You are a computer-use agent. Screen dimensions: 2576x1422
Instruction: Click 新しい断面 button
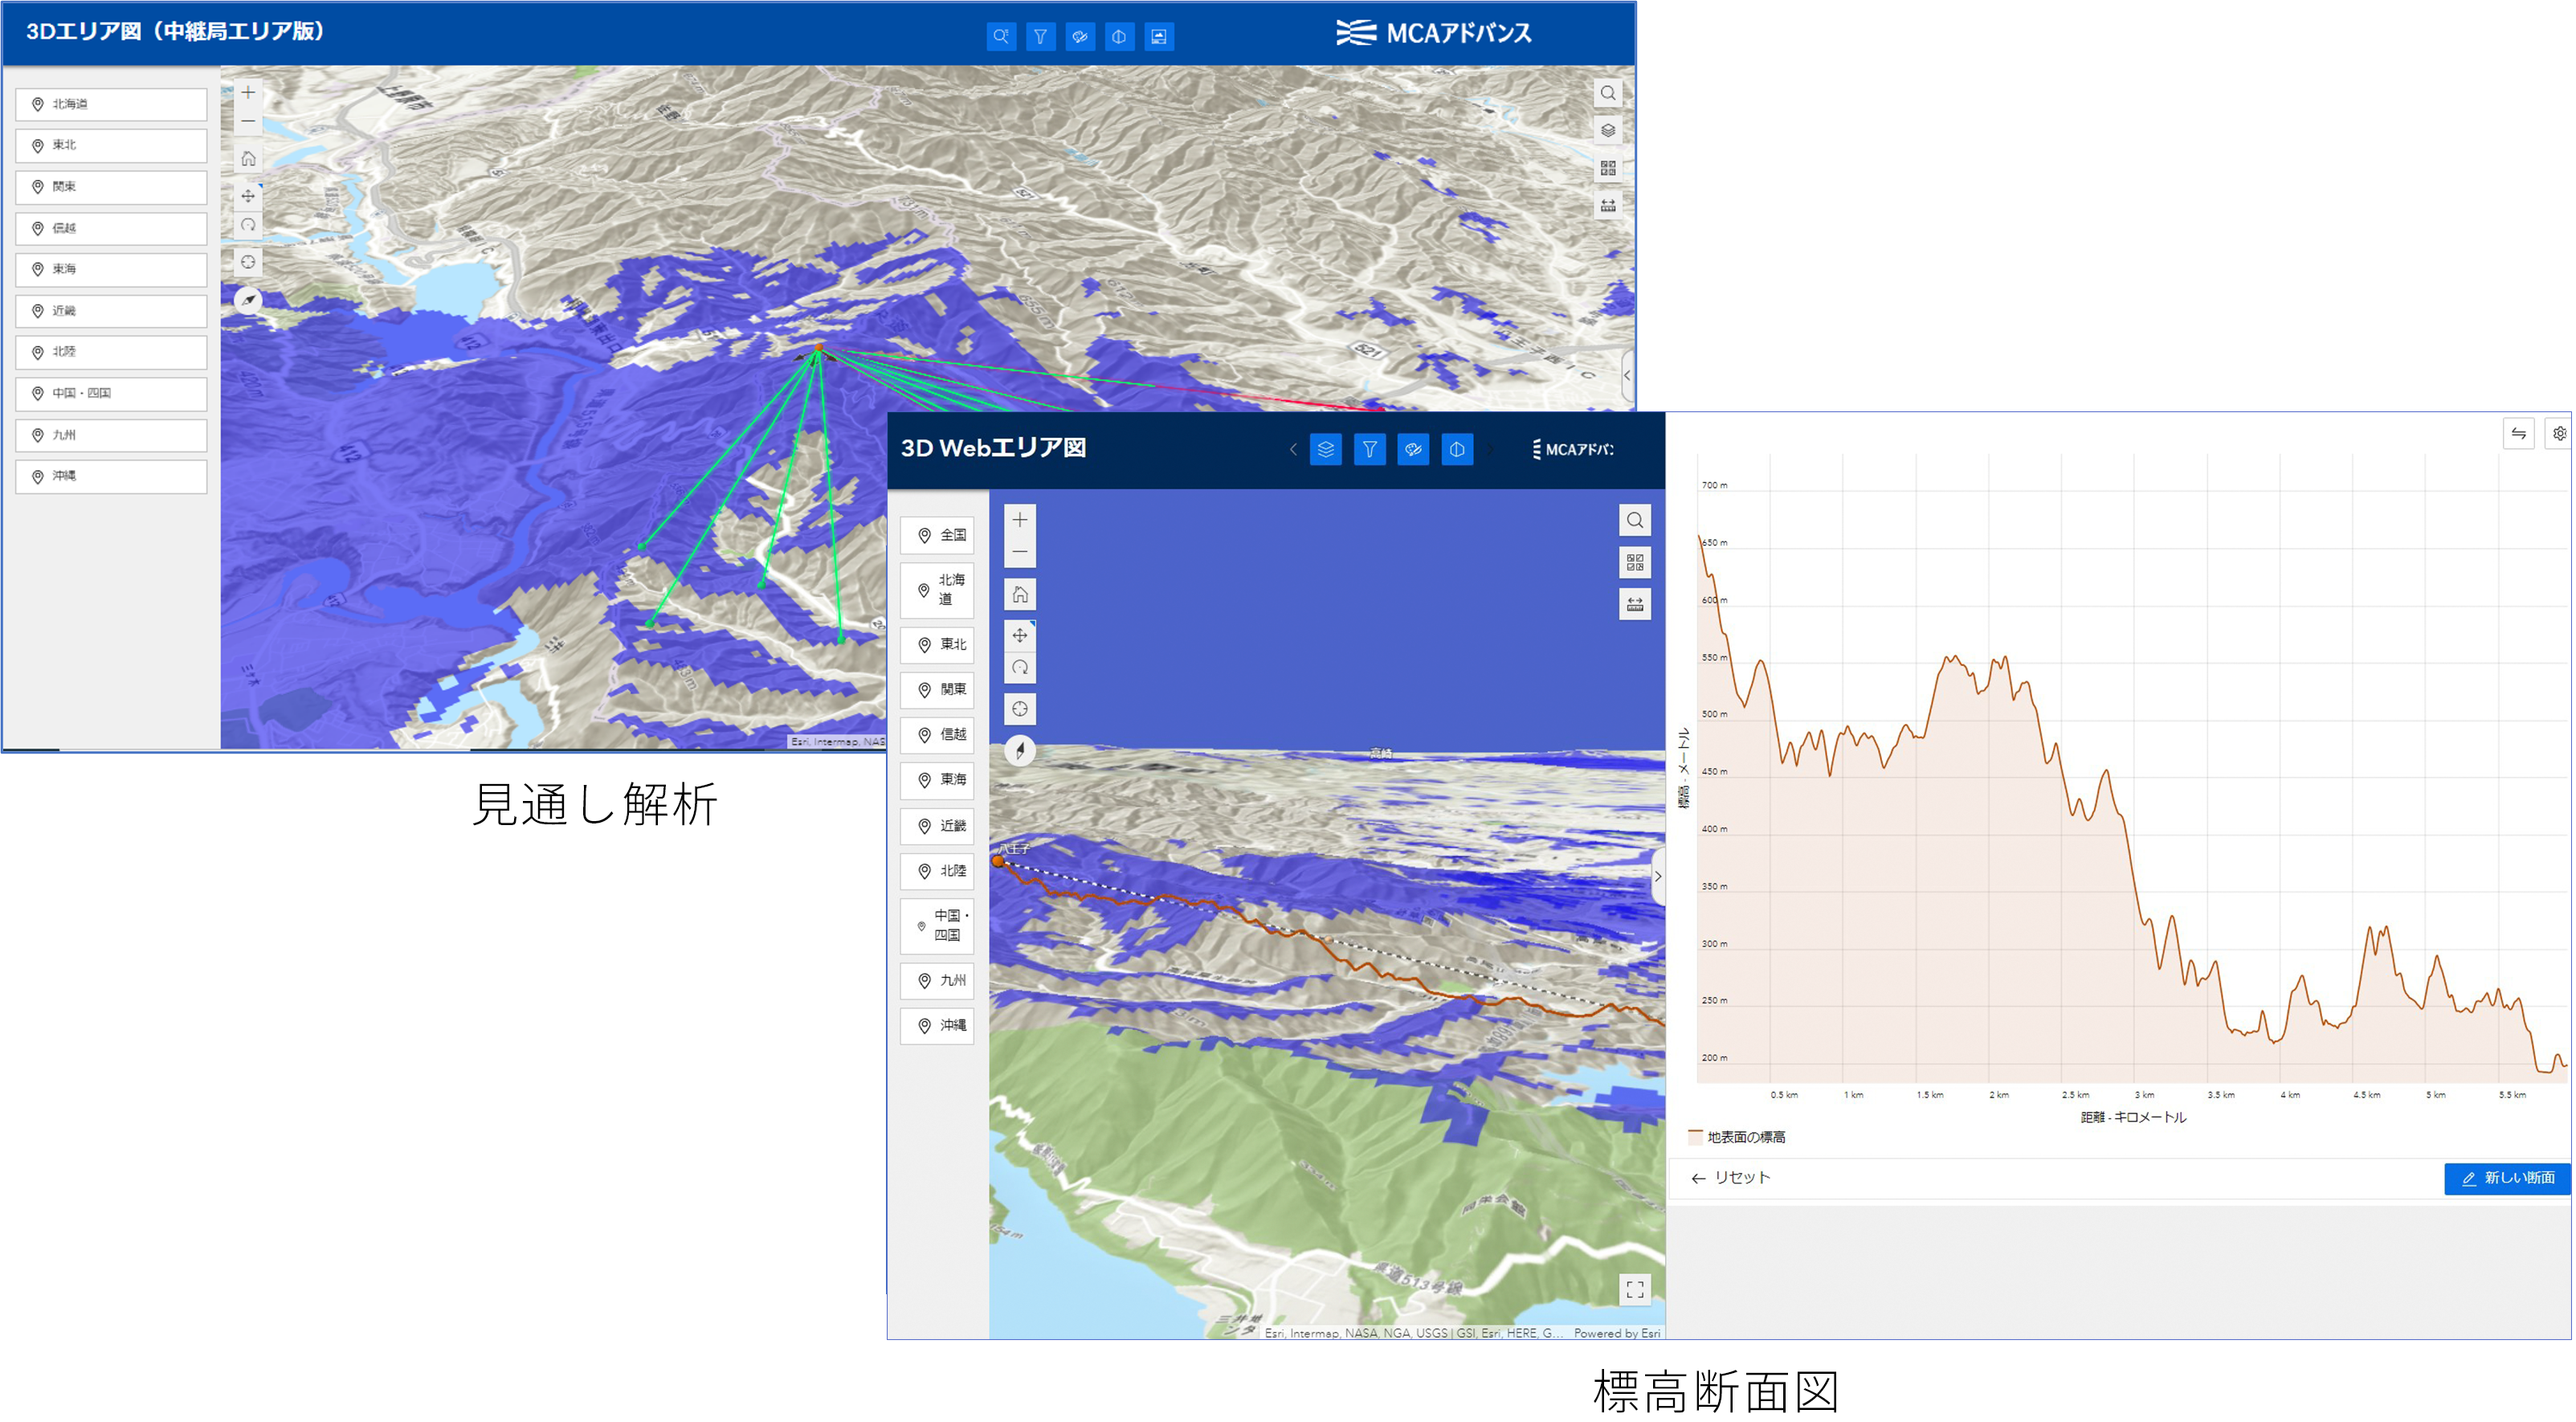[x=2506, y=1178]
